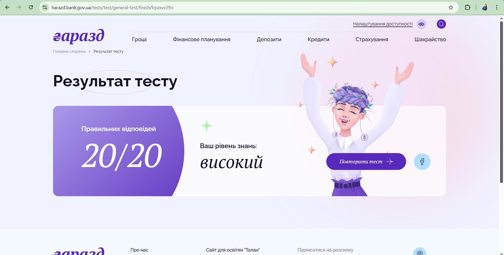The width and height of the screenshot is (504, 255).
Task: Open the browser extensions puzzle icon
Action: pyautogui.click(x=468, y=7)
